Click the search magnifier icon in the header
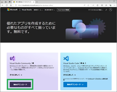 pyautogui.click(x=106, y=10)
